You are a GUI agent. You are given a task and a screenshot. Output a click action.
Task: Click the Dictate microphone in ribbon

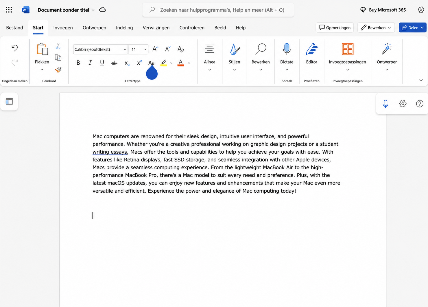(x=287, y=49)
